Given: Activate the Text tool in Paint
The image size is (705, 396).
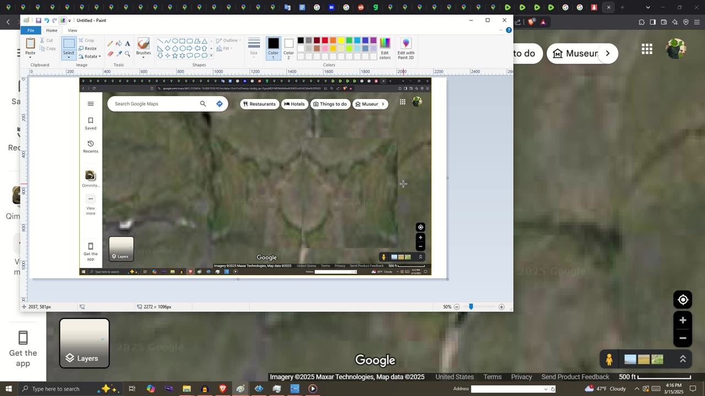Looking at the screenshot, I should pos(128,43).
